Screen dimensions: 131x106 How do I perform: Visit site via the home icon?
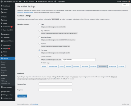(x=5, y=2)
